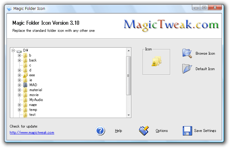The width and height of the screenshot is (230, 148).
Task: Select the 'material' folder name
Action: pos(36,90)
